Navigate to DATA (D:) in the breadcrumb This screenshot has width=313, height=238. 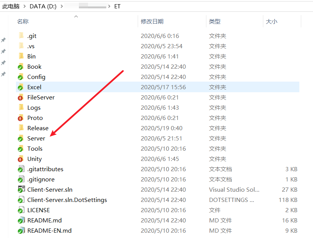point(43,6)
